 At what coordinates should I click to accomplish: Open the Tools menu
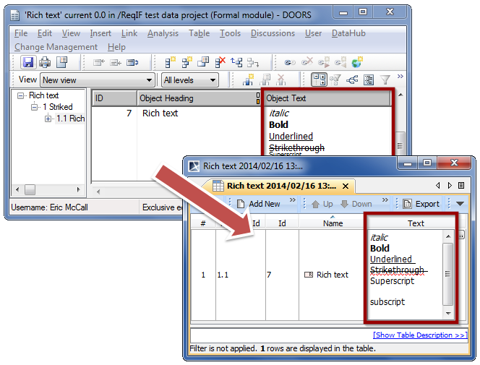tap(230, 33)
